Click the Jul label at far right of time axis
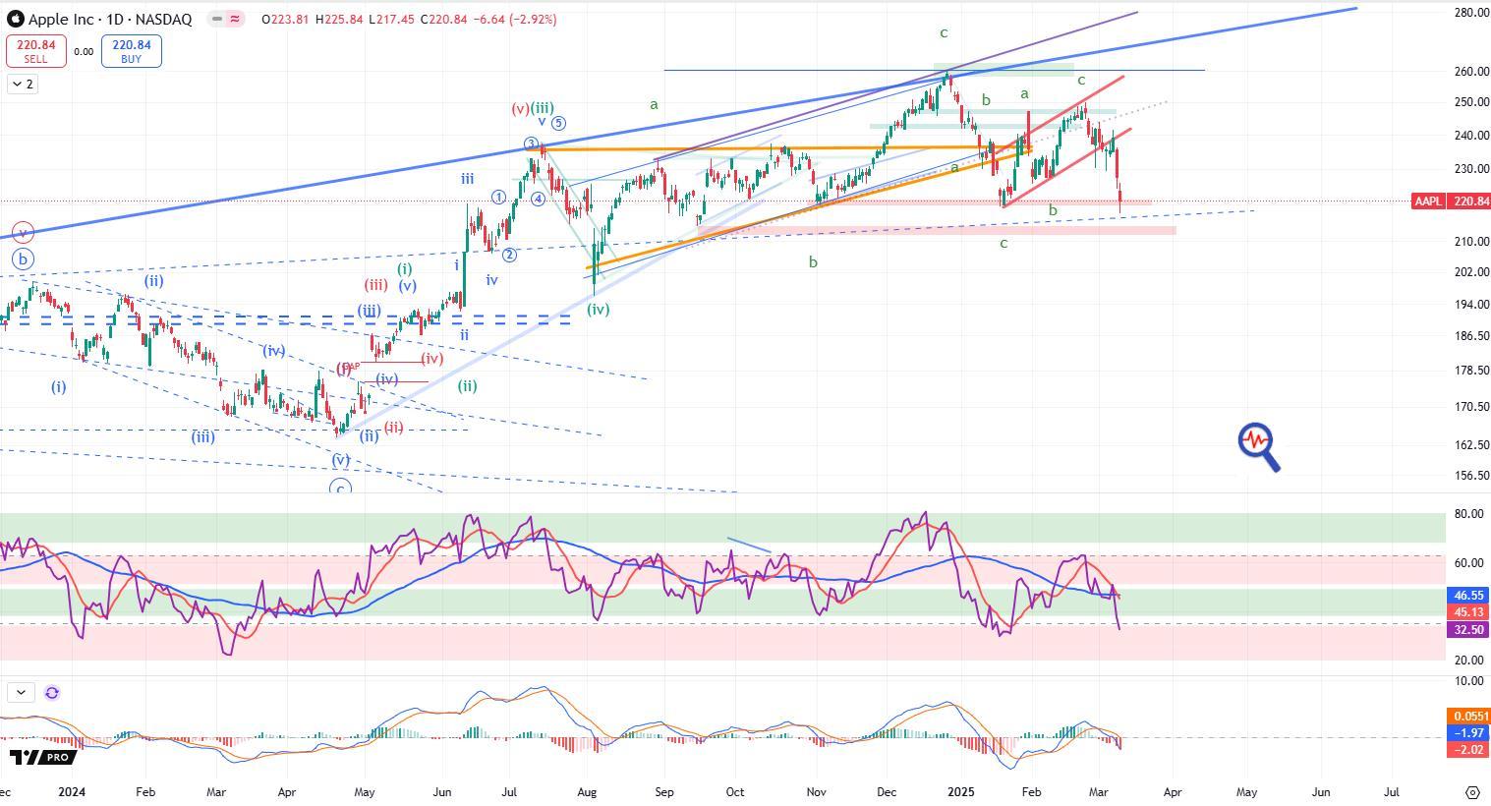 point(1392,791)
